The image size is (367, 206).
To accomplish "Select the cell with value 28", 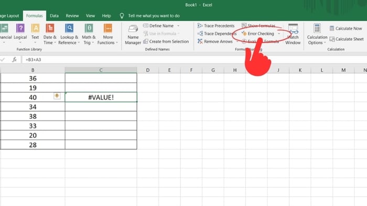I will coord(33,145).
